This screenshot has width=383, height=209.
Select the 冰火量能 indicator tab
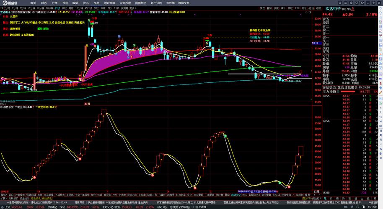point(198,195)
